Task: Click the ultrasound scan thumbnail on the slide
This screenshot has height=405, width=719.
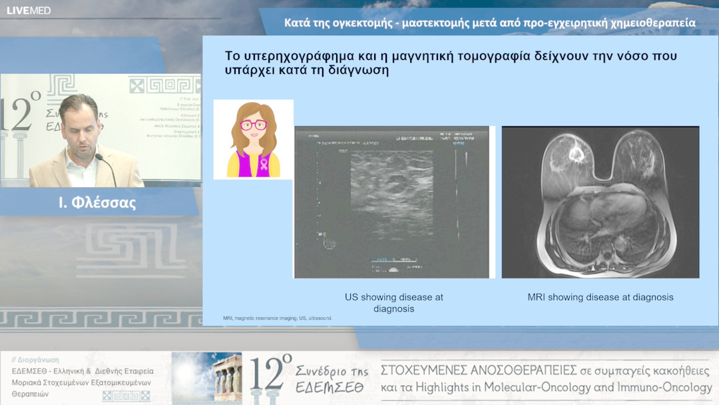Action: pos(392,203)
